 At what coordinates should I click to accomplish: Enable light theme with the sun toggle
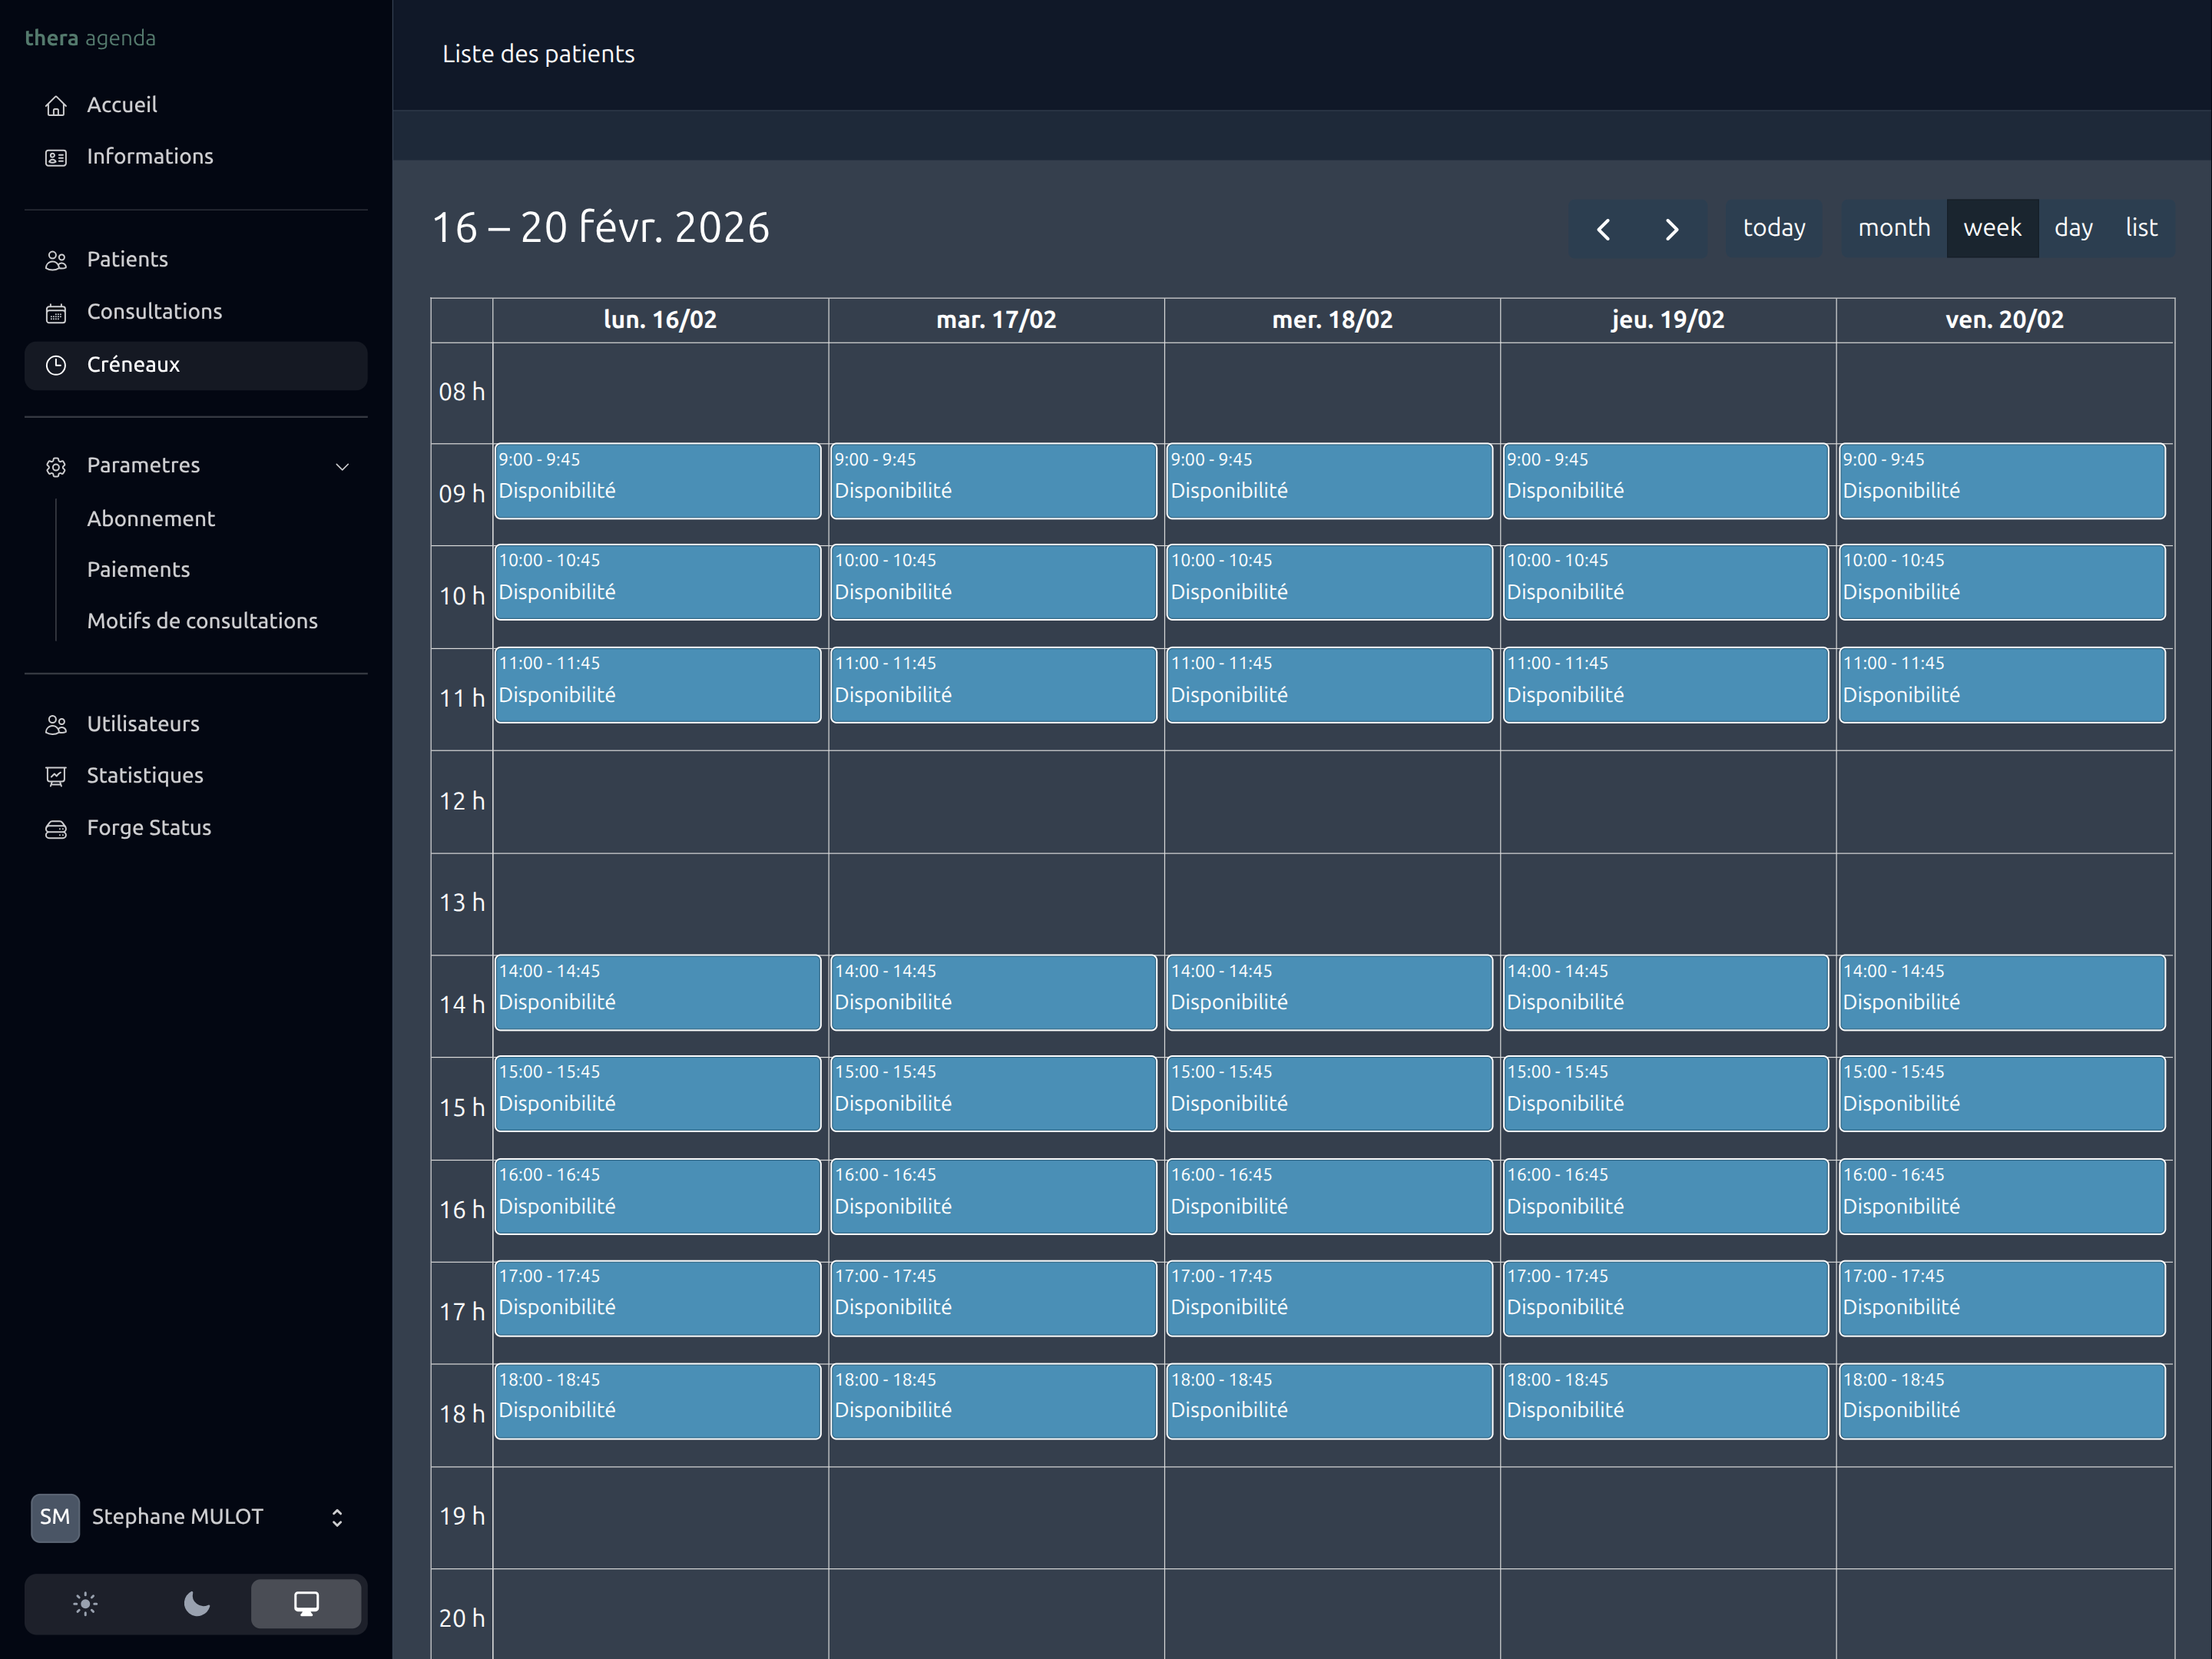tap(85, 1604)
